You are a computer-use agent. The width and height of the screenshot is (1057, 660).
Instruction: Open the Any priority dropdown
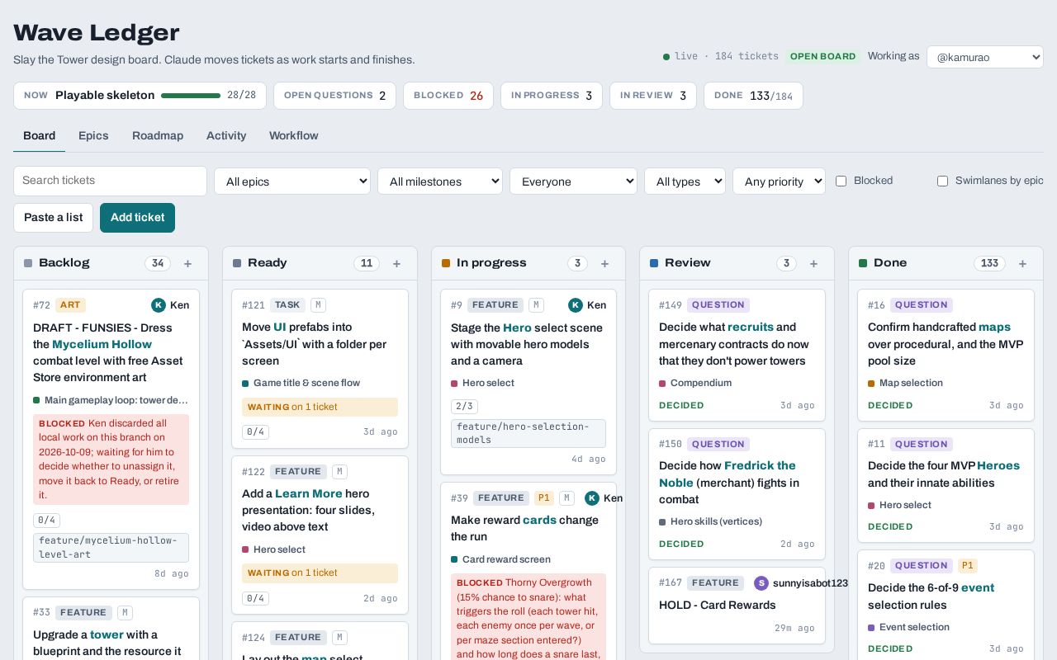coord(779,181)
